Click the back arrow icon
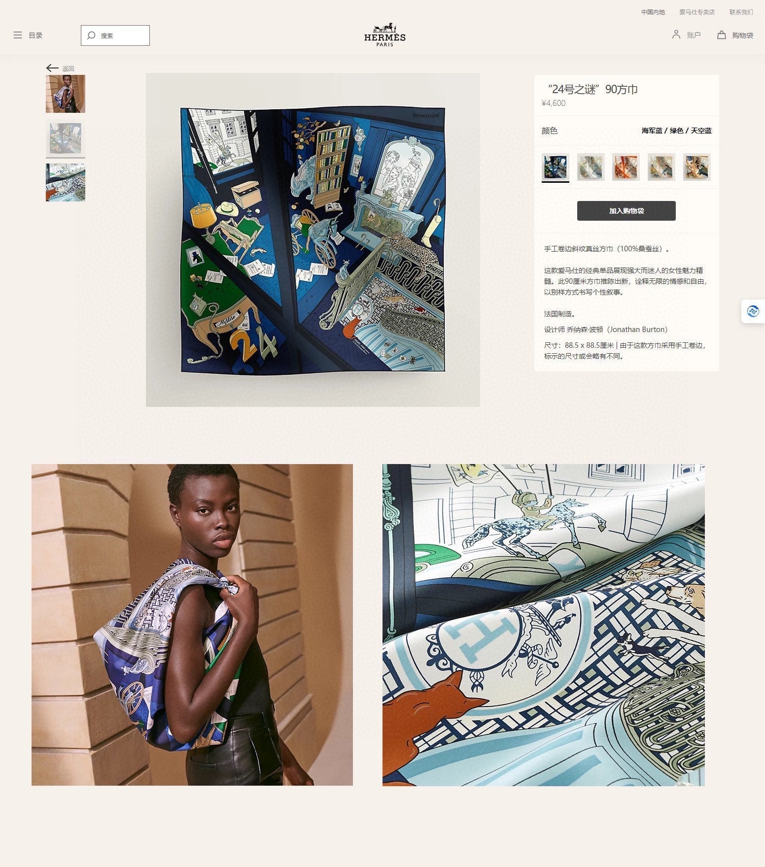765x867 pixels. coord(52,68)
